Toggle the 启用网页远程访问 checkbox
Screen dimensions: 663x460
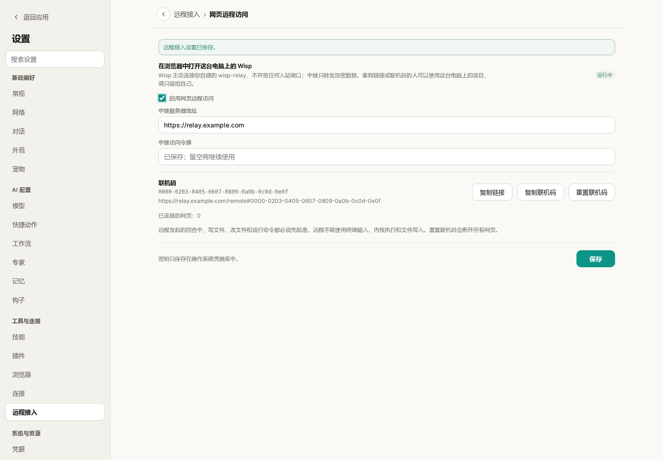[x=162, y=98]
